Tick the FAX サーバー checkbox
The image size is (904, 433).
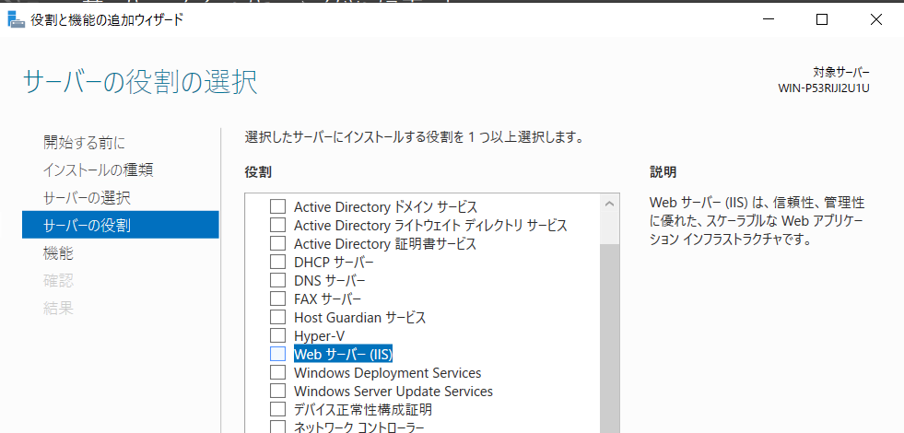click(278, 298)
